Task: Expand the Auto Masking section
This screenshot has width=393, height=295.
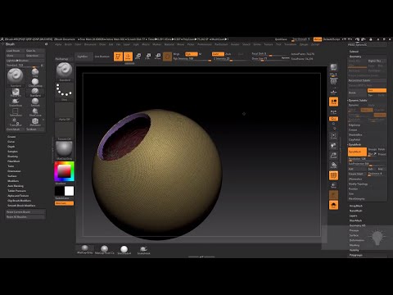Action: pyautogui.click(x=16, y=186)
